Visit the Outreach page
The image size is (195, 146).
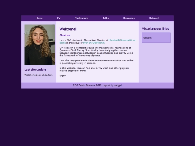(154, 18)
